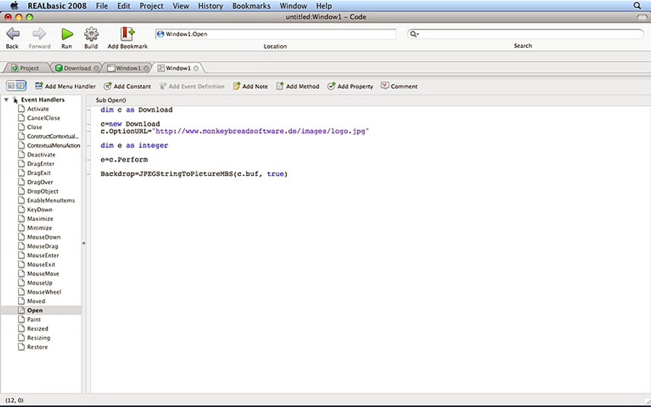The width and height of the screenshot is (651, 407).
Task: Click in the Search field
Action: coord(526,34)
